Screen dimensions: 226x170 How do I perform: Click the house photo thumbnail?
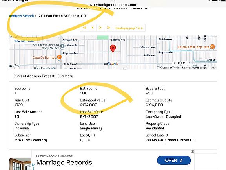point(20,164)
